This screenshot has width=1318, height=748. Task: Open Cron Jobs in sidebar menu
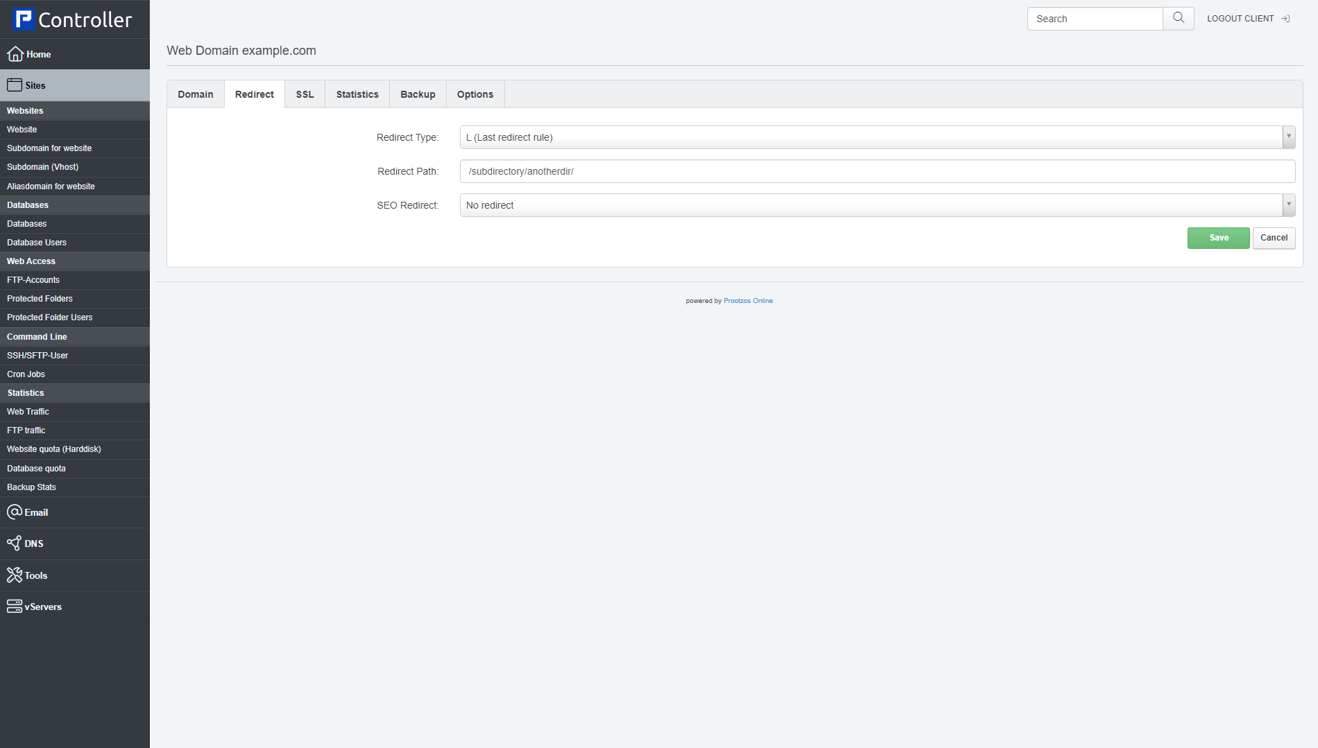click(26, 374)
